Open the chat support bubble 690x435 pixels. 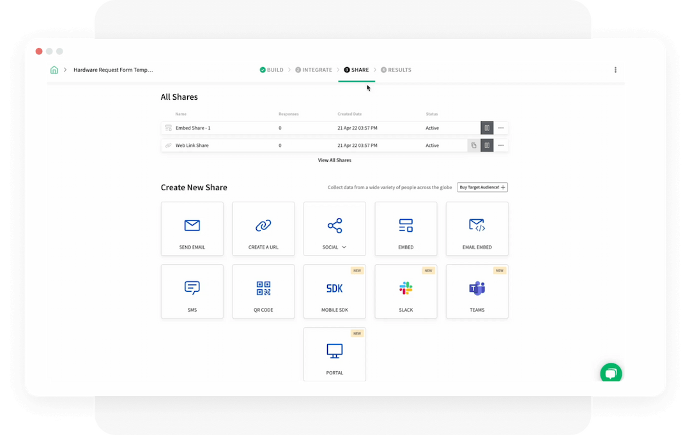pyautogui.click(x=611, y=374)
